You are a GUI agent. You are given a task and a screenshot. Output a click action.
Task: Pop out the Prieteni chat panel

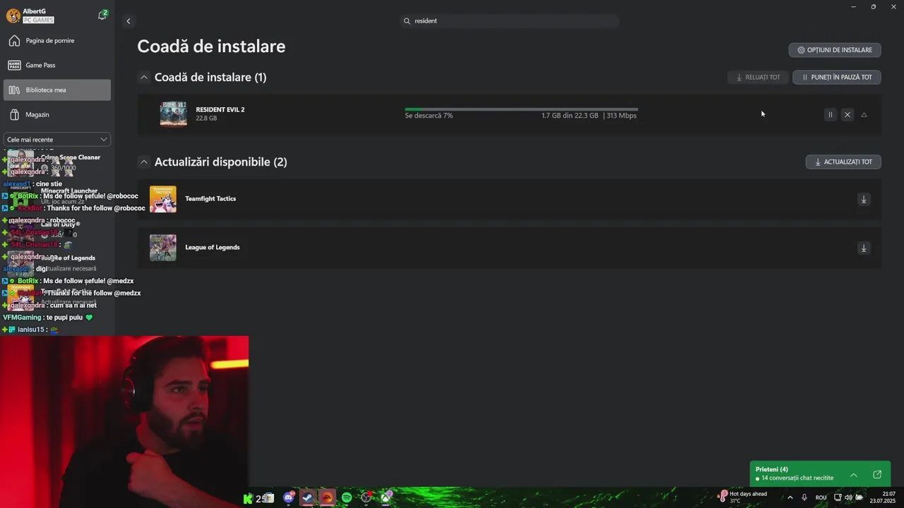(877, 475)
